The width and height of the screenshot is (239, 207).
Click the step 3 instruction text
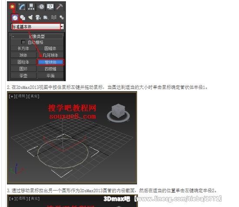(112, 191)
